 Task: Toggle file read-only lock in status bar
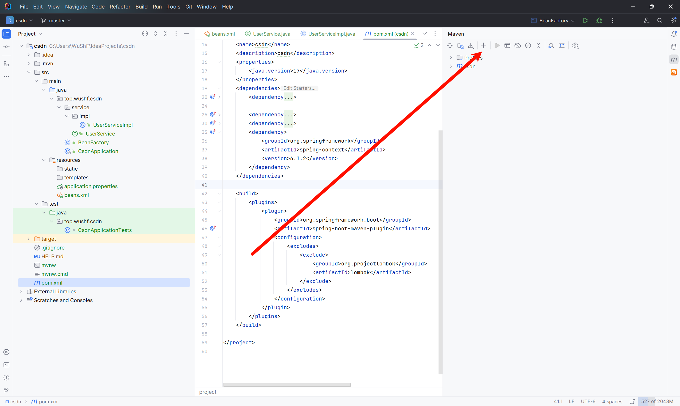[x=632, y=402]
